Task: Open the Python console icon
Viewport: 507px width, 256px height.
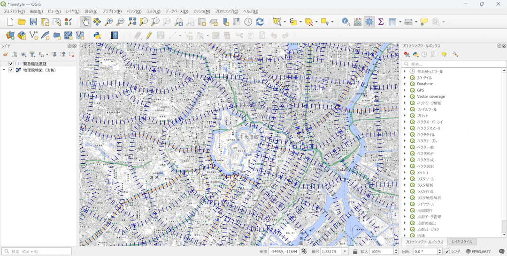Action: point(97,35)
